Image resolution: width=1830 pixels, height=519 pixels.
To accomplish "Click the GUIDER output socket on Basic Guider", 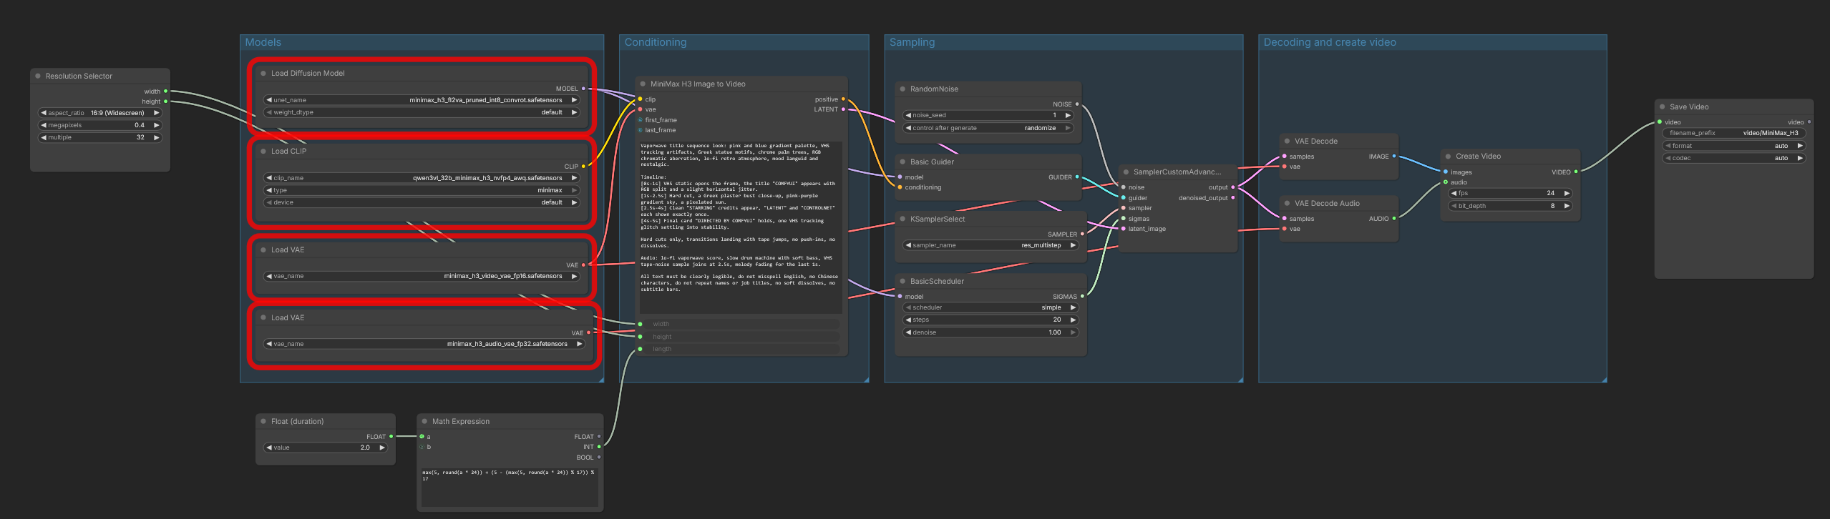I will click(1077, 177).
